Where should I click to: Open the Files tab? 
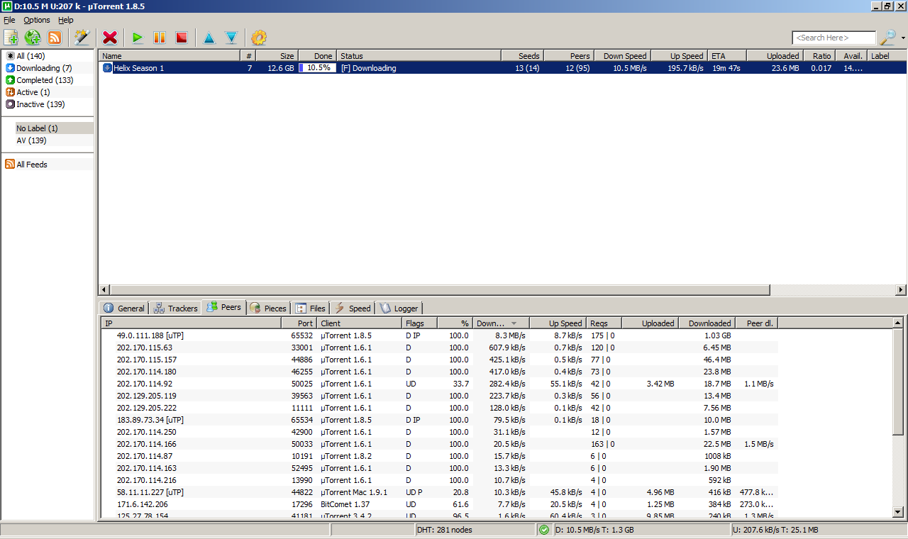point(311,308)
